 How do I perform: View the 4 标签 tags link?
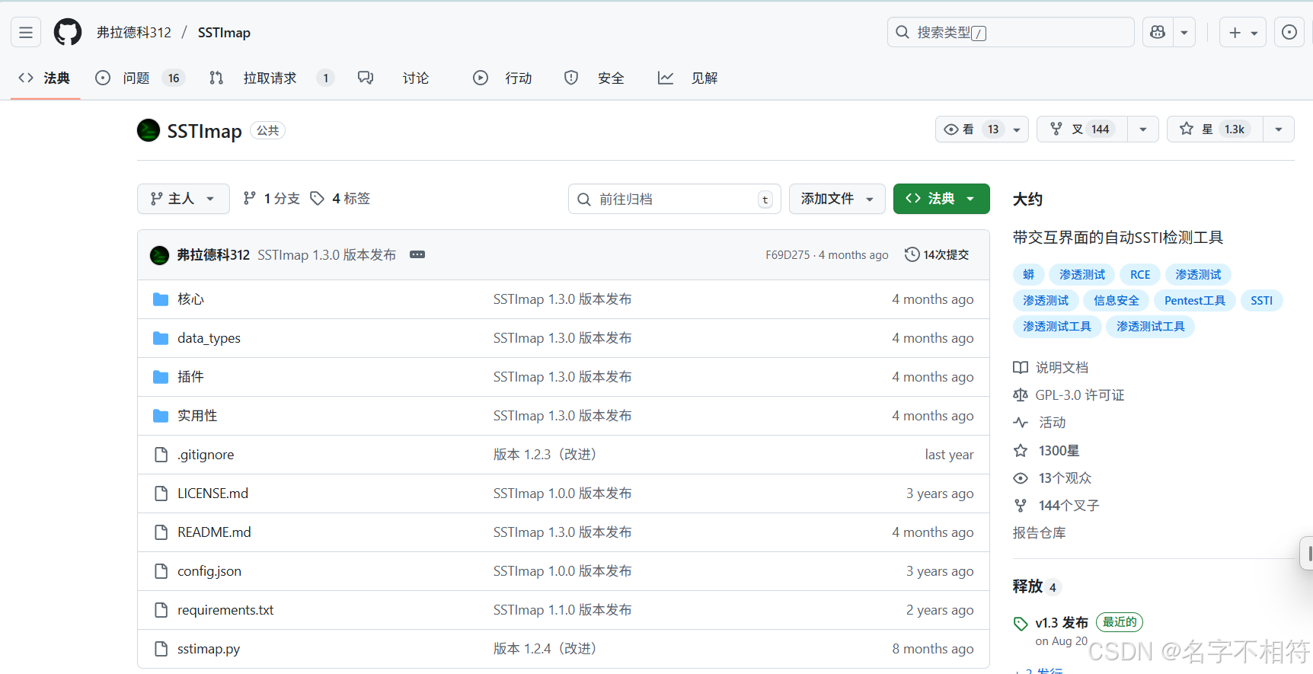click(340, 199)
